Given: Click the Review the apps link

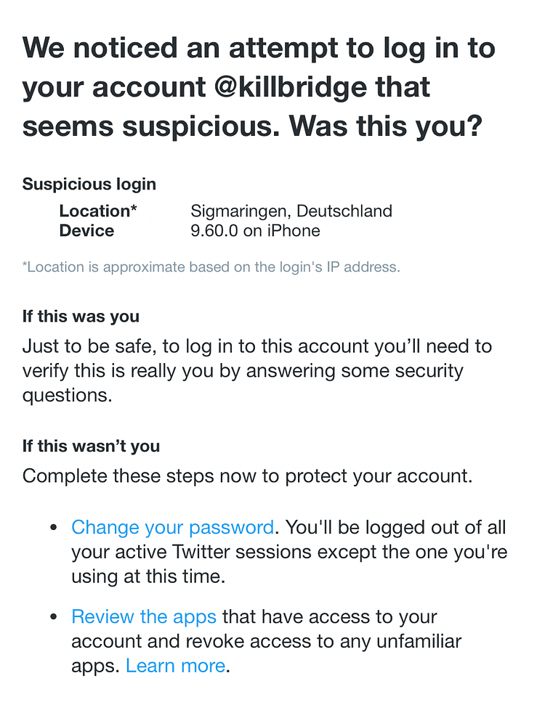Looking at the screenshot, I should 144,617.
